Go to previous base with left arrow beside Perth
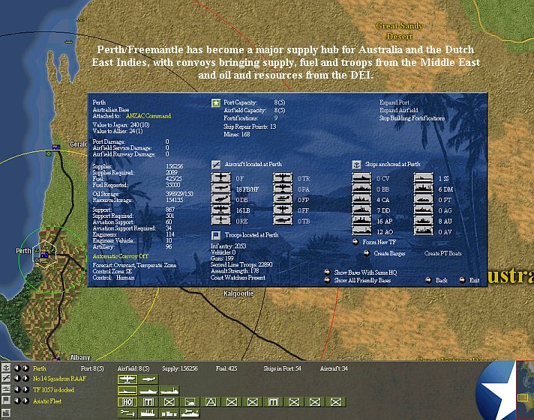 tap(16, 368)
